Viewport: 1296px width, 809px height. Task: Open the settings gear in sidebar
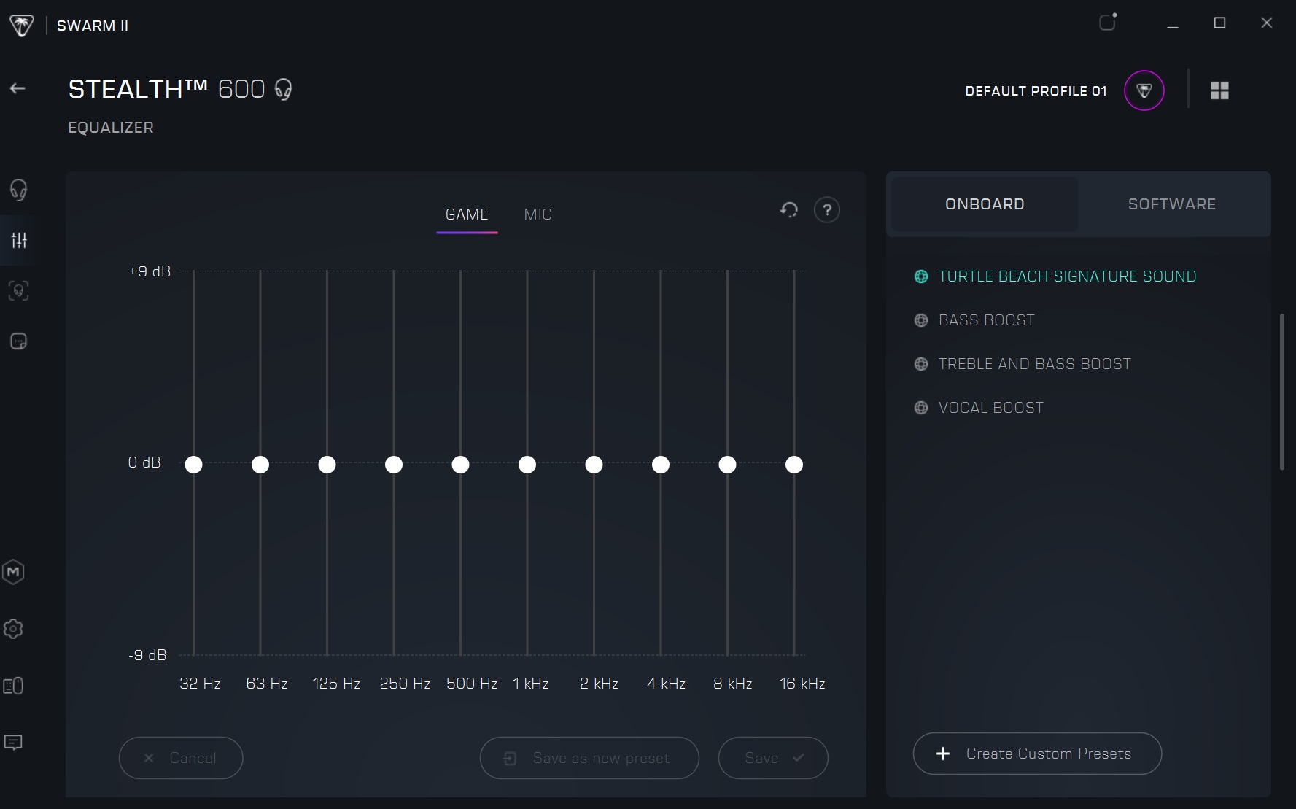(x=13, y=629)
